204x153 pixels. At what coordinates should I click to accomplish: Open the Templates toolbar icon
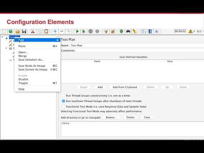pyautogui.click(x=11, y=31)
